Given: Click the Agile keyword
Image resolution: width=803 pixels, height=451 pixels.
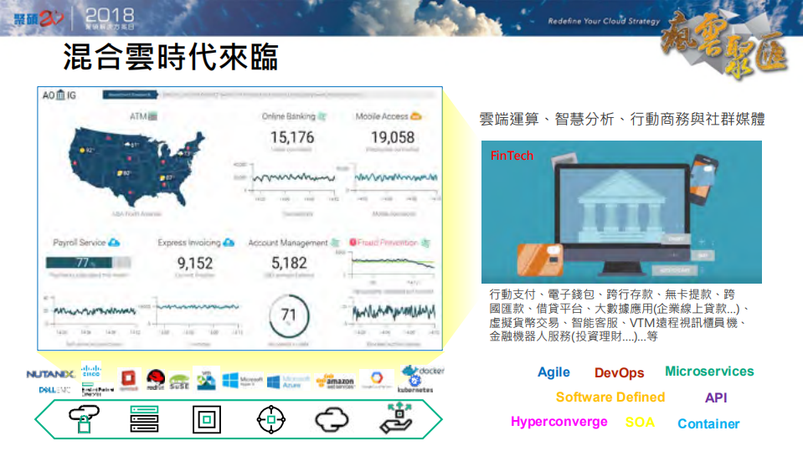Looking at the screenshot, I should click(553, 372).
